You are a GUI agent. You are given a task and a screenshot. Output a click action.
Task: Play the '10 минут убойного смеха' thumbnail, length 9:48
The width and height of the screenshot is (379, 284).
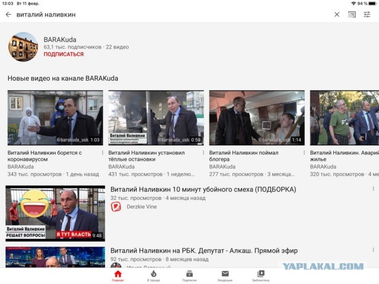(x=55, y=214)
